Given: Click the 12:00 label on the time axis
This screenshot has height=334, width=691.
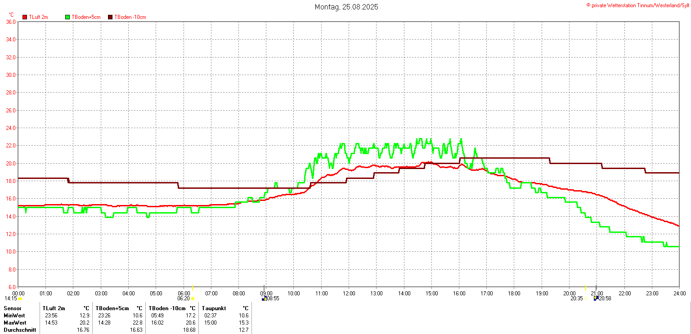Looking at the screenshot, I should [349, 294].
